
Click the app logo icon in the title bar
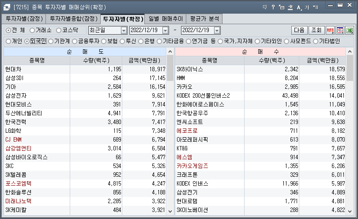click(7, 7)
